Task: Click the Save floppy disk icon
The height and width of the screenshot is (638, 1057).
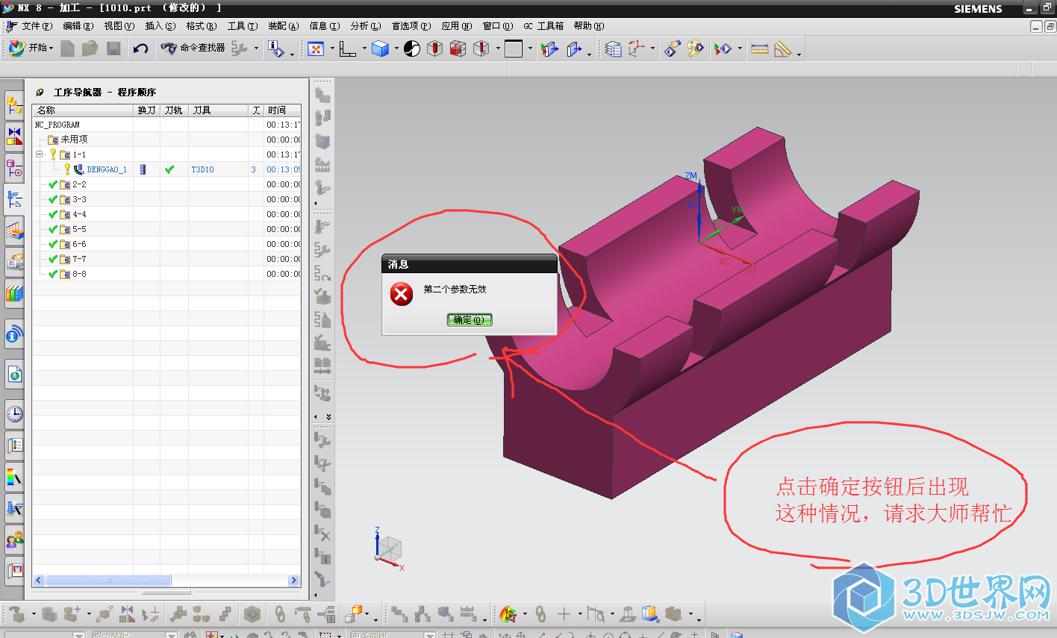Action: click(113, 49)
